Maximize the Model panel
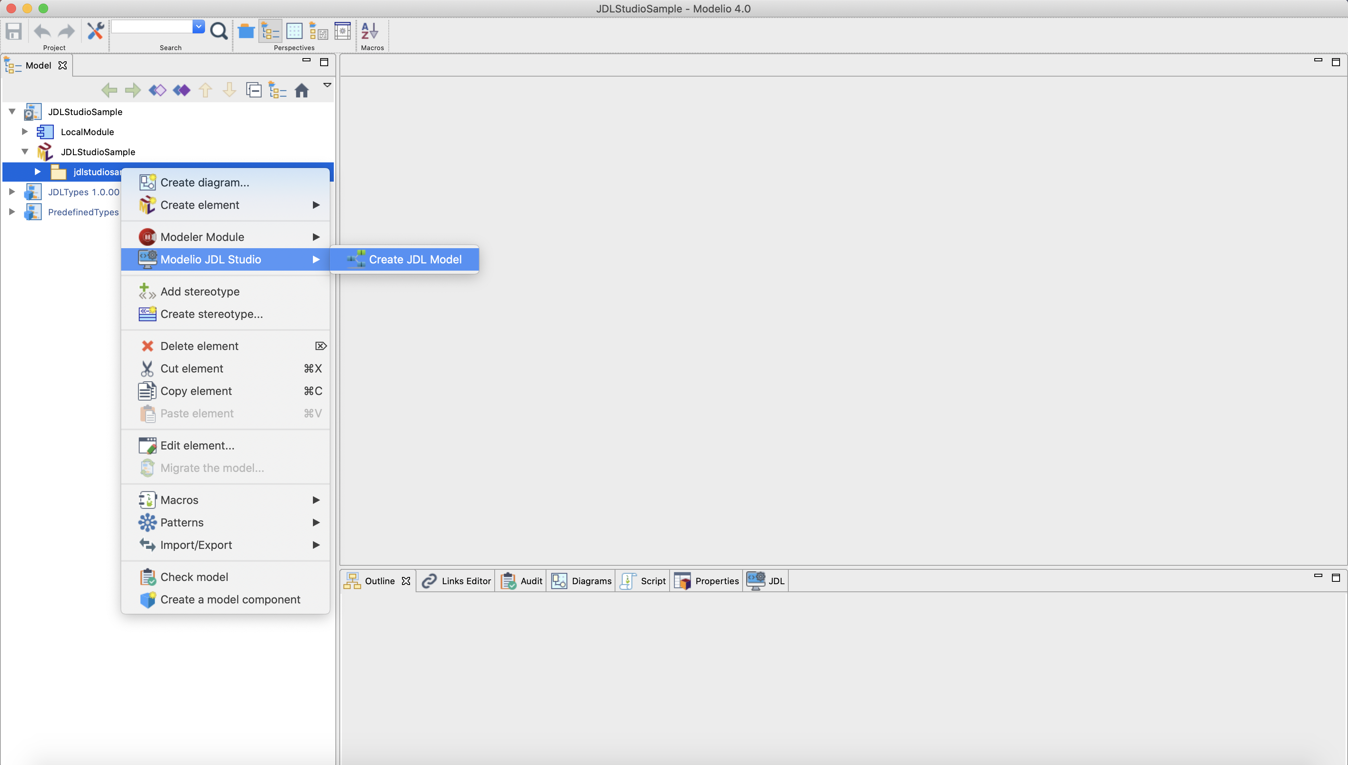 [325, 62]
